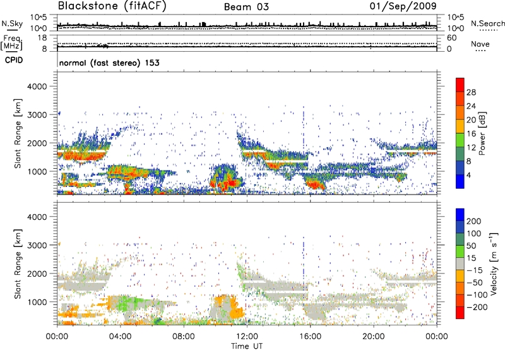
Task: Select the 24 label on power colorbar
Action: (x=471, y=106)
